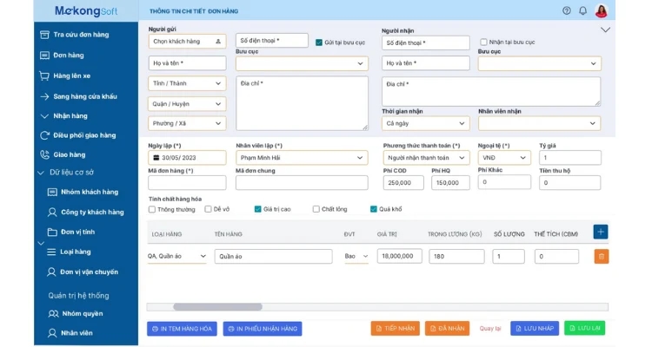652x347 pixels.
Task: Open the calendar icon in Ngày lập field
Action: click(x=156, y=158)
